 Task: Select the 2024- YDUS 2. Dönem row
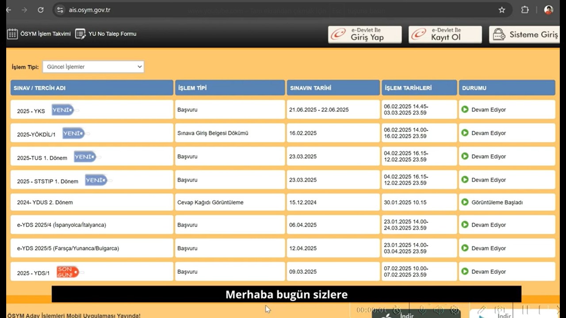pos(283,202)
